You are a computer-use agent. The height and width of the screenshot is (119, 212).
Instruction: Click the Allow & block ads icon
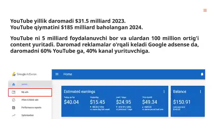[14, 100]
